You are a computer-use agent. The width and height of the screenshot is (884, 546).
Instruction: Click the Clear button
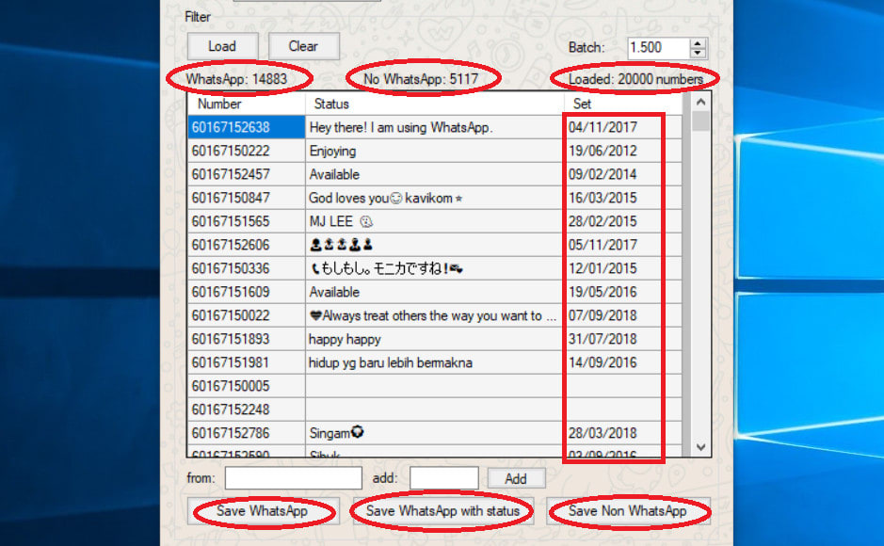pyautogui.click(x=304, y=46)
